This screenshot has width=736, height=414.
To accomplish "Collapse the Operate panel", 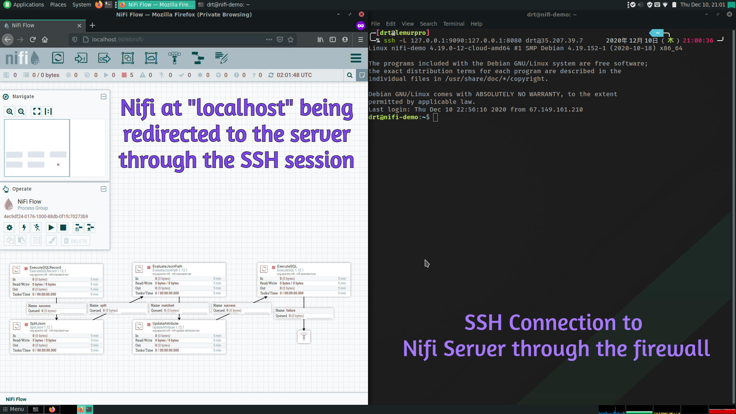I will (x=103, y=189).
